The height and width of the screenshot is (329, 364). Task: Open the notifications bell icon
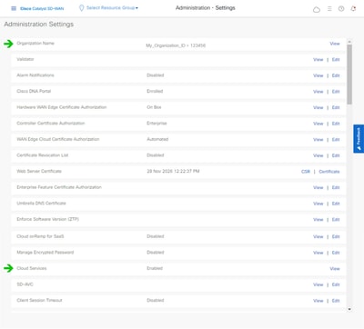353,9
